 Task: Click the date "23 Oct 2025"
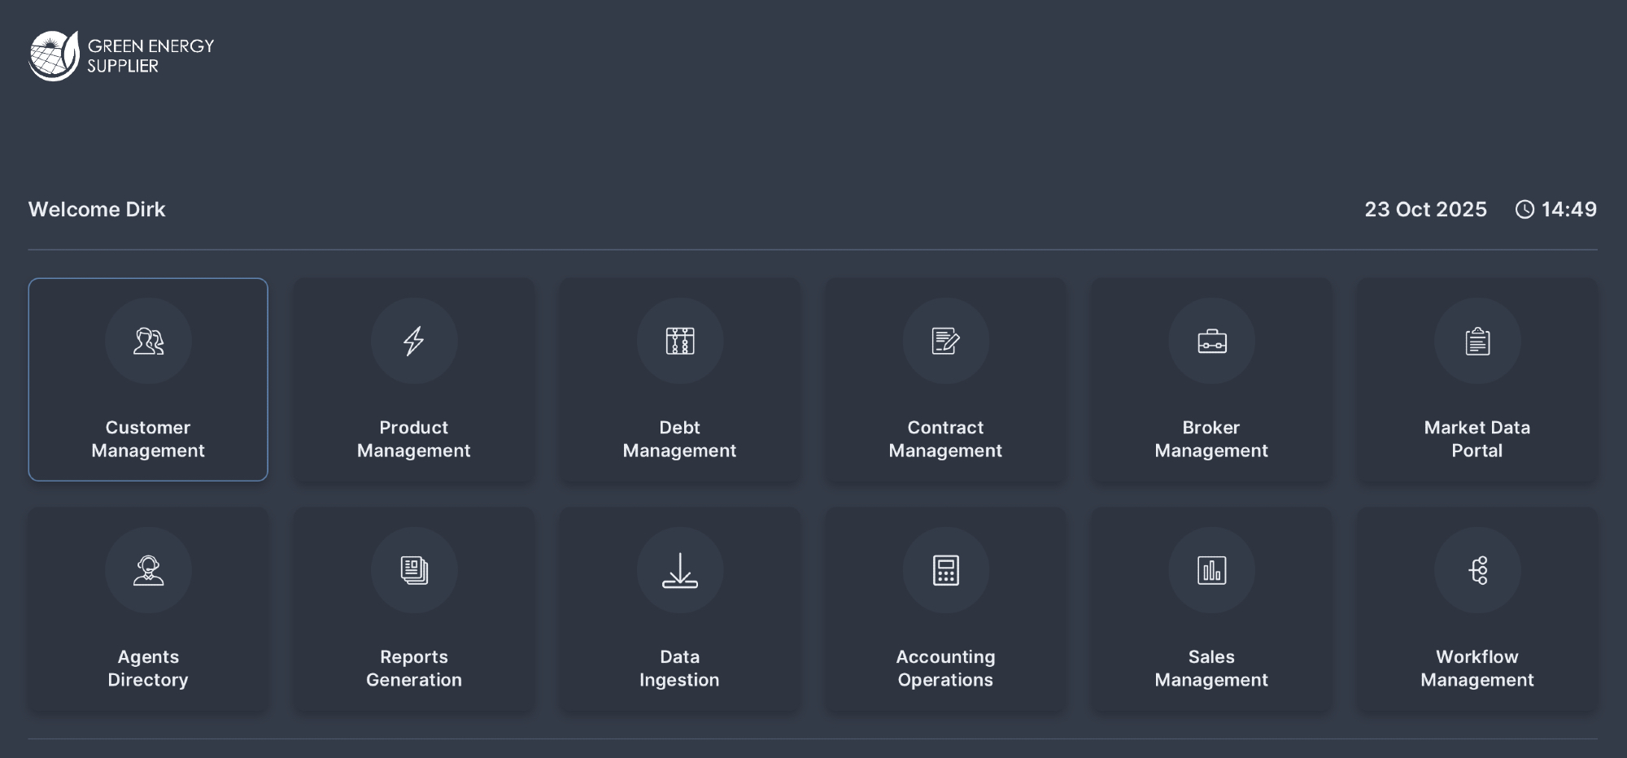[1425, 210]
